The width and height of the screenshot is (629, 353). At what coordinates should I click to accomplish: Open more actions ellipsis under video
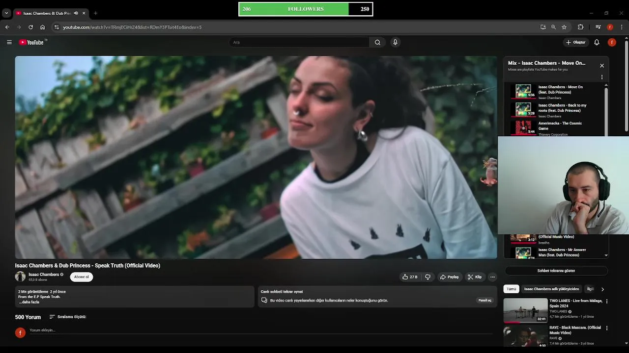492,277
